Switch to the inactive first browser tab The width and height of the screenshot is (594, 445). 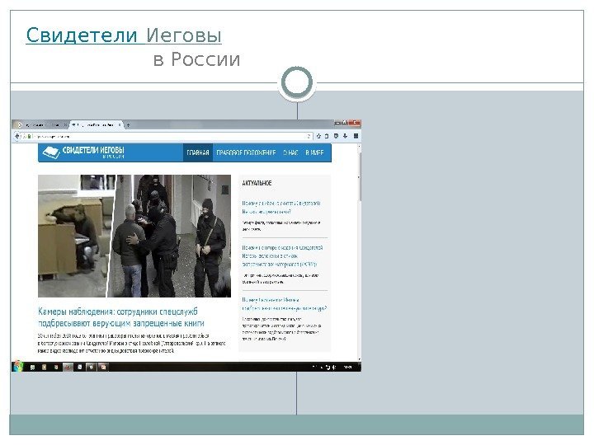pos(42,125)
